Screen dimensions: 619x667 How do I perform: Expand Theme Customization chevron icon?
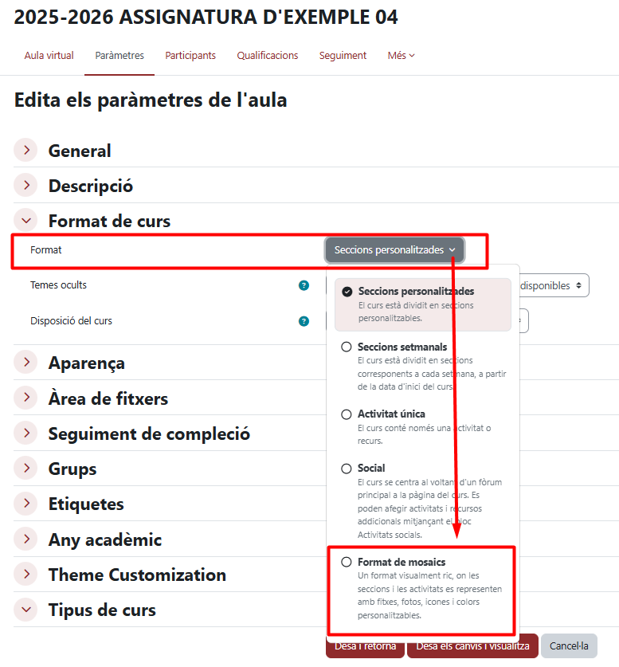pos(26,575)
